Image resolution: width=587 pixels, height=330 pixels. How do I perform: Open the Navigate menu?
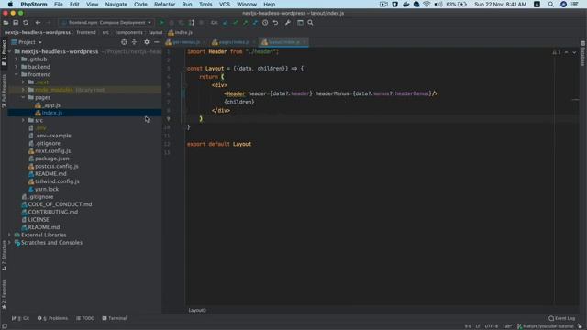tap(116, 5)
